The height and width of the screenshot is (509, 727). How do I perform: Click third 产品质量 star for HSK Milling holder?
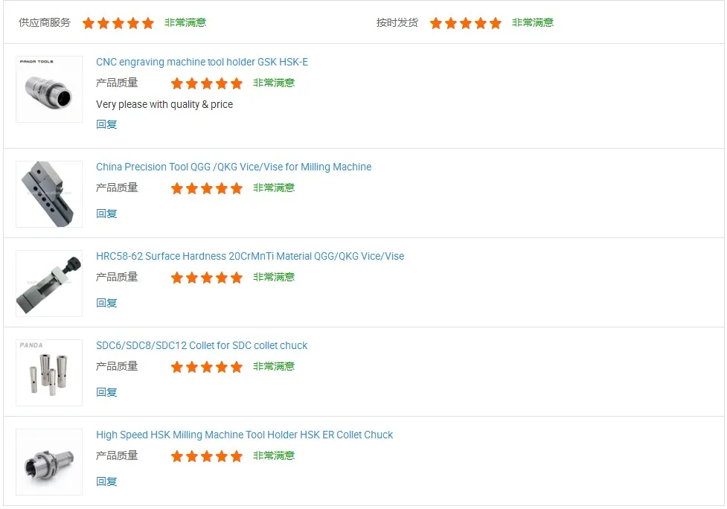pos(207,456)
